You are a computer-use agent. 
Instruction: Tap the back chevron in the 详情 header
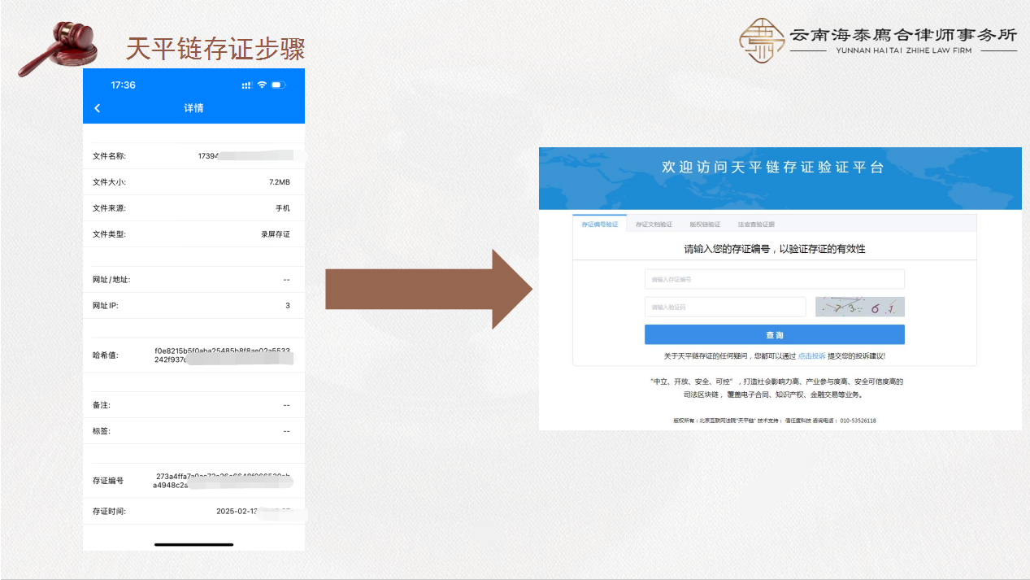tap(98, 108)
